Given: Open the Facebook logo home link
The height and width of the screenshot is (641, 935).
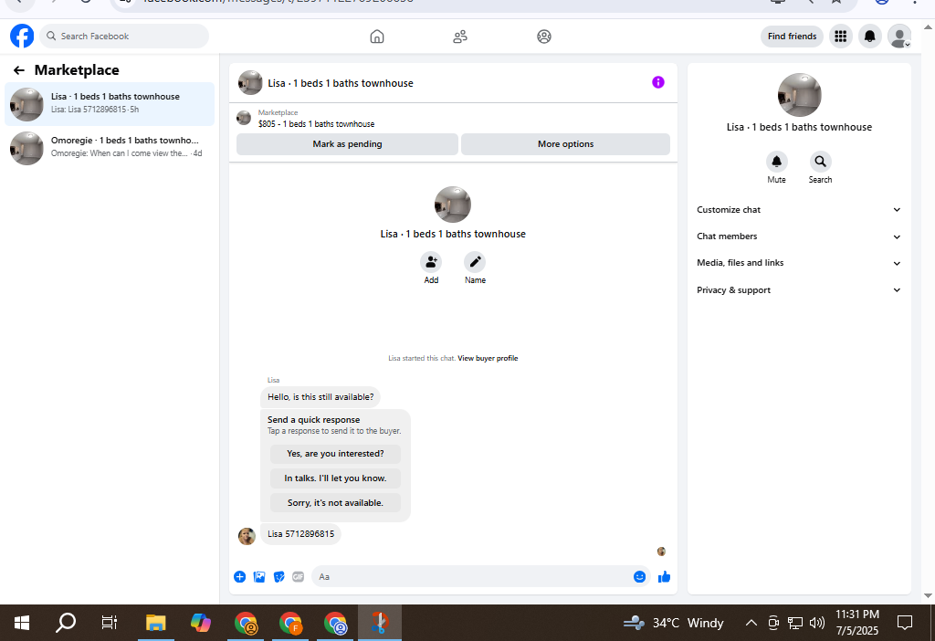Looking at the screenshot, I should pyautogui.click(x=22, y=36).
